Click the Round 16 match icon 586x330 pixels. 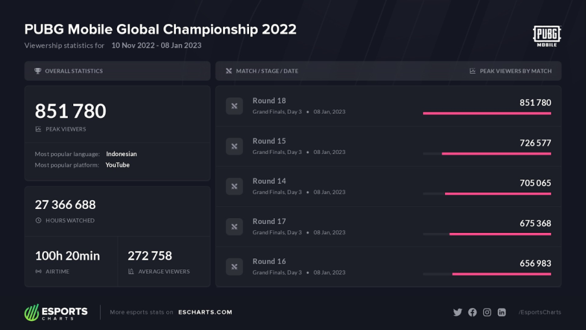(x=234, y=267)
